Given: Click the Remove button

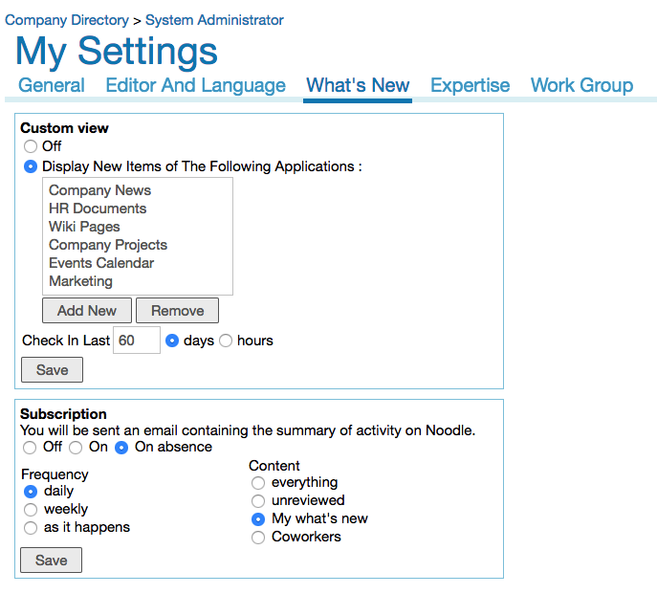Looking at the screenshot, I should (177, 310).
